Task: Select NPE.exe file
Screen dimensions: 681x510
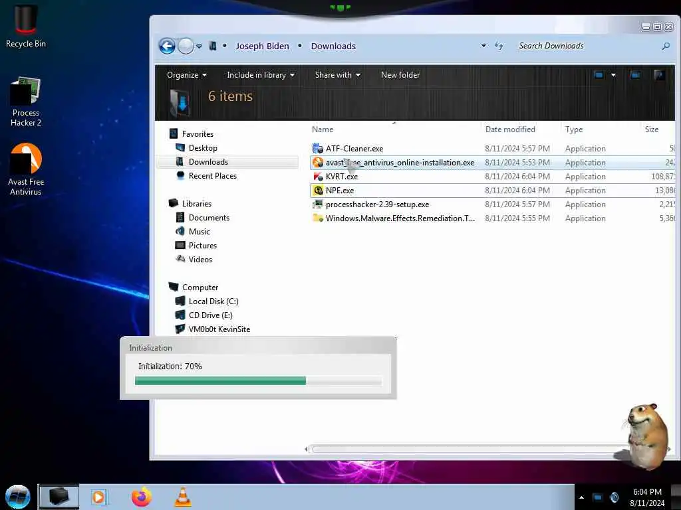Action: 493,191
